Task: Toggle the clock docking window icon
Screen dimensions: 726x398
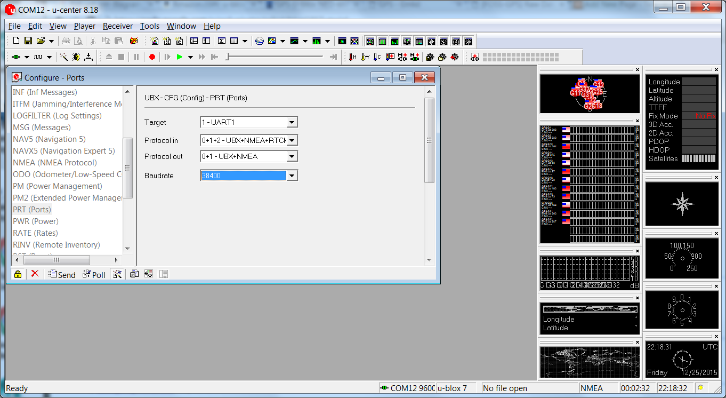Action: point(456,41)
